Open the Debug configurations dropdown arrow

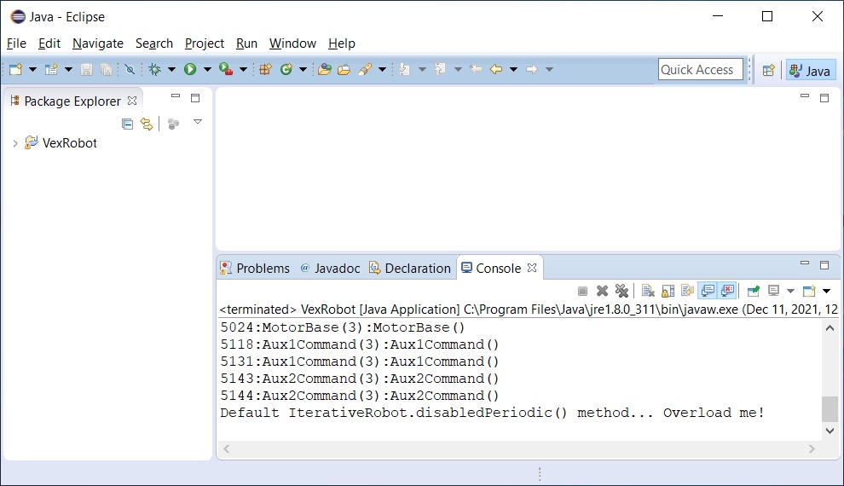171,69
